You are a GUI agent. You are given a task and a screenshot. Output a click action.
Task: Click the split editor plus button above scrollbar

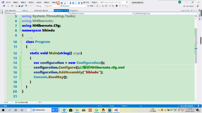pos(196,16)
